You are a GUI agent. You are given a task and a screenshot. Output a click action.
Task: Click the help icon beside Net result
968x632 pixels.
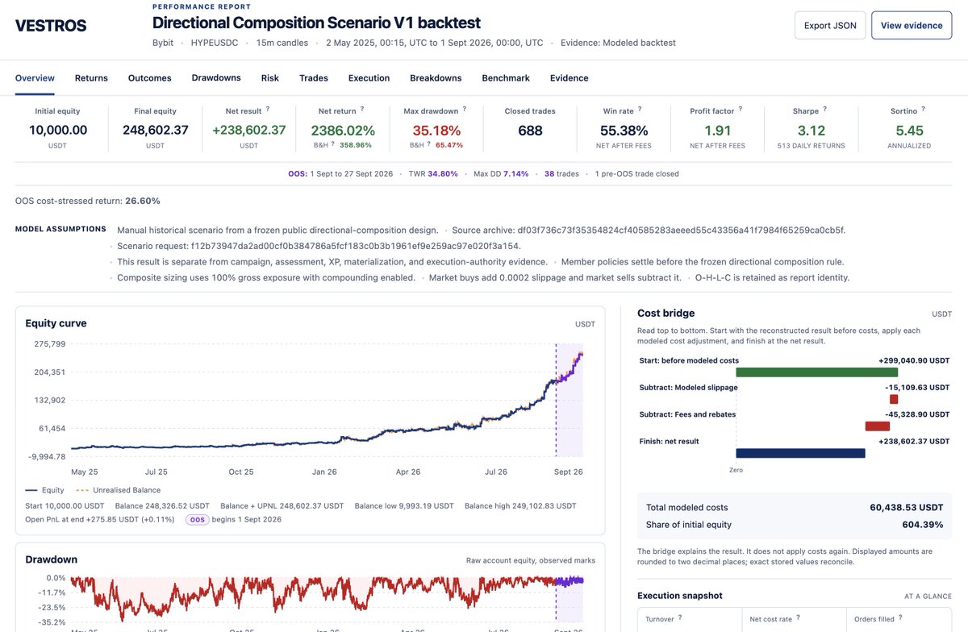pos(268,109)
